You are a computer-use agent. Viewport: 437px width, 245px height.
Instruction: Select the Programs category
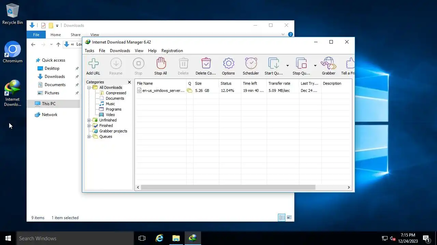(x=113, y=109)
